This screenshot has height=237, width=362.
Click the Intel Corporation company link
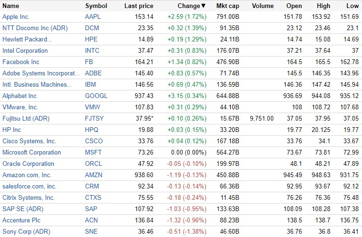point(25,50)
